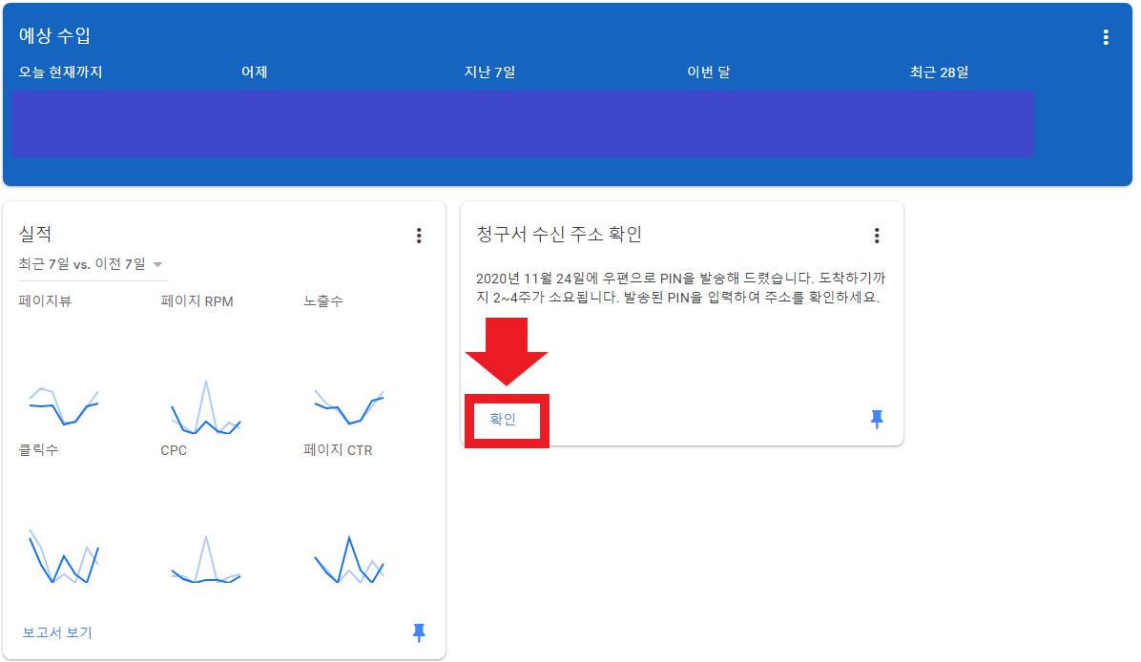
Task: Click the 이번 달 earnings label
Action: pyautogui.click(x=709, y=72)
